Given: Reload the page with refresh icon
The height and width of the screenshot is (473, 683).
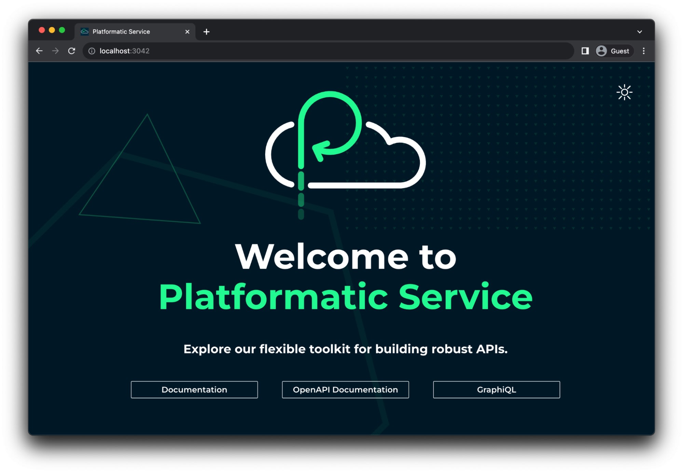Looking at the screenshot, I should (x=71, y=51).
